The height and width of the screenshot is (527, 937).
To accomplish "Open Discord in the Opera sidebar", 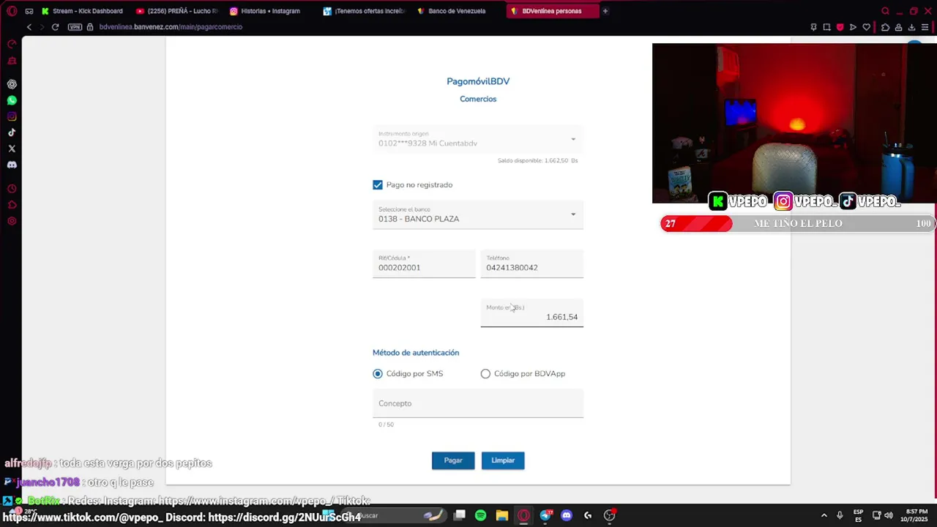I will point(12,165).
